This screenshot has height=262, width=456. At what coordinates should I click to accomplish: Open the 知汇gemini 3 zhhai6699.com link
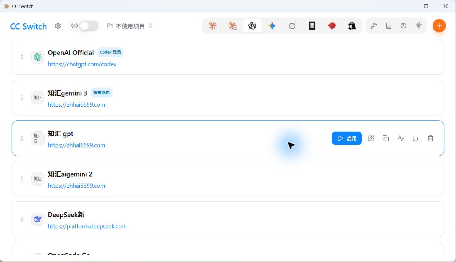click(76, 105)
